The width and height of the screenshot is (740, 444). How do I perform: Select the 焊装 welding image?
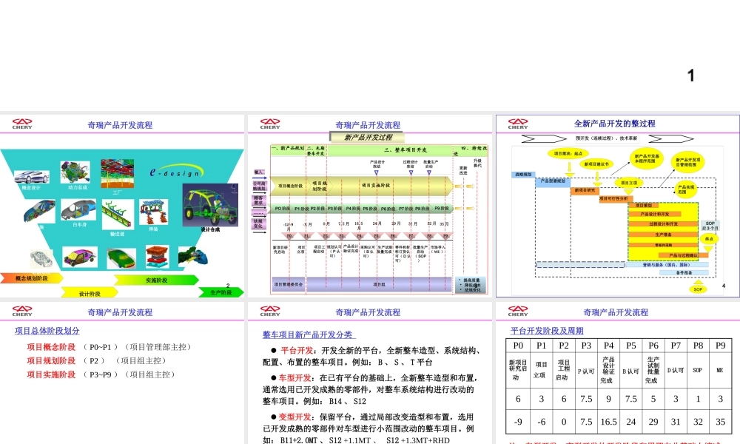[154, 212]
